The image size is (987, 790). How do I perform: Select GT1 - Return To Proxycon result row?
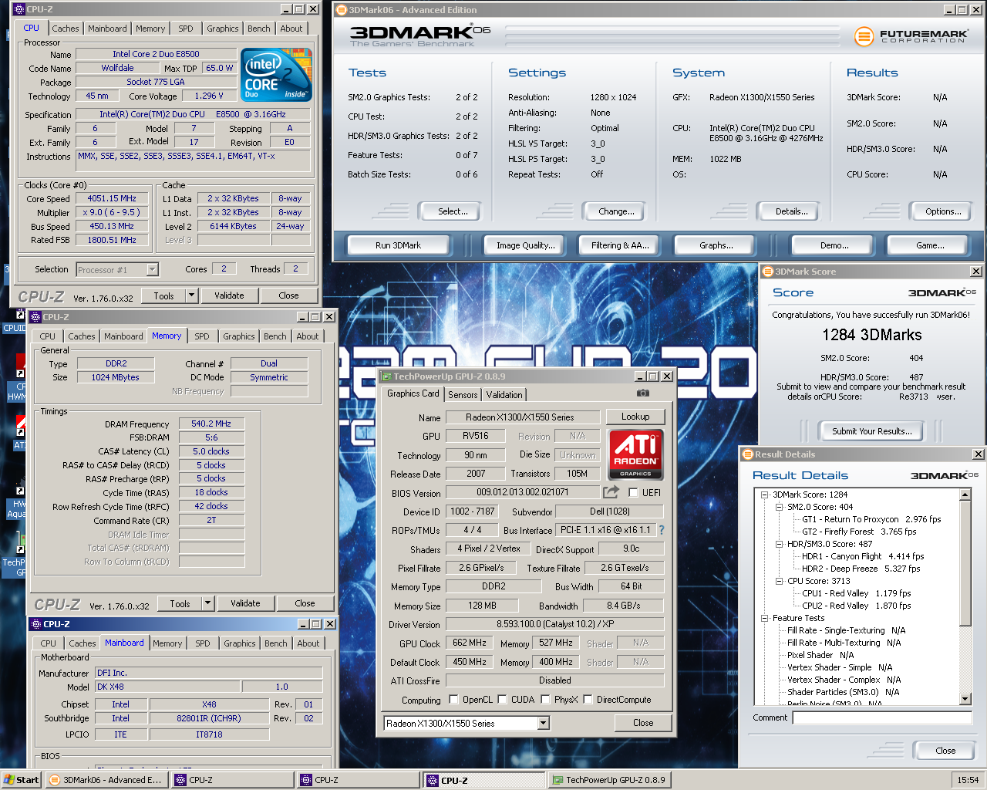tap(871, 519)
